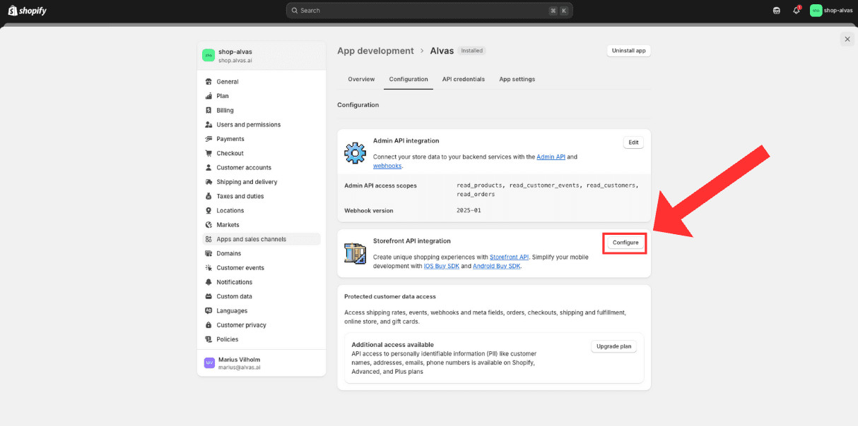Open Apps and sales channels settings
This screenshot has height=426, width=858.
click(261, 239)
